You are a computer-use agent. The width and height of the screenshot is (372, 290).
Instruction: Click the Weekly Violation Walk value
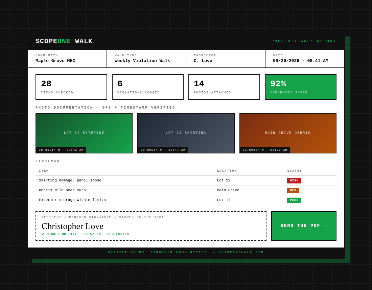[x=142, y=61]
